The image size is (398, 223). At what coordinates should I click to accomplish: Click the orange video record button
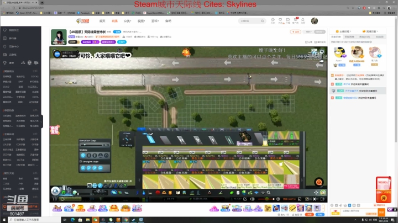pos(319,182)
